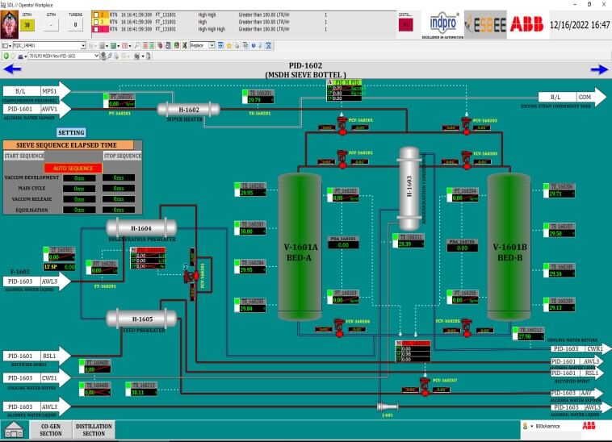Click the VACCUM DEVELOPMENT first elapsed time value
The height and width of the screenshot is (442, 612).
[x=79, y=178]
